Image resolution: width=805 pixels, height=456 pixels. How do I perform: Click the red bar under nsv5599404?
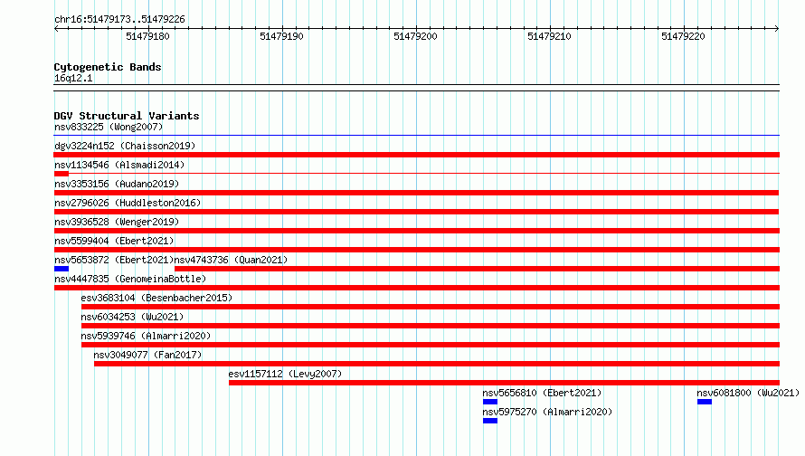[416, 250]
